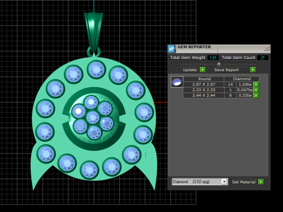Image resolution: width=283 pixels, height=212 pixels.
Task: Click the green arrow beside Set Material
Action: click(261, 182)
